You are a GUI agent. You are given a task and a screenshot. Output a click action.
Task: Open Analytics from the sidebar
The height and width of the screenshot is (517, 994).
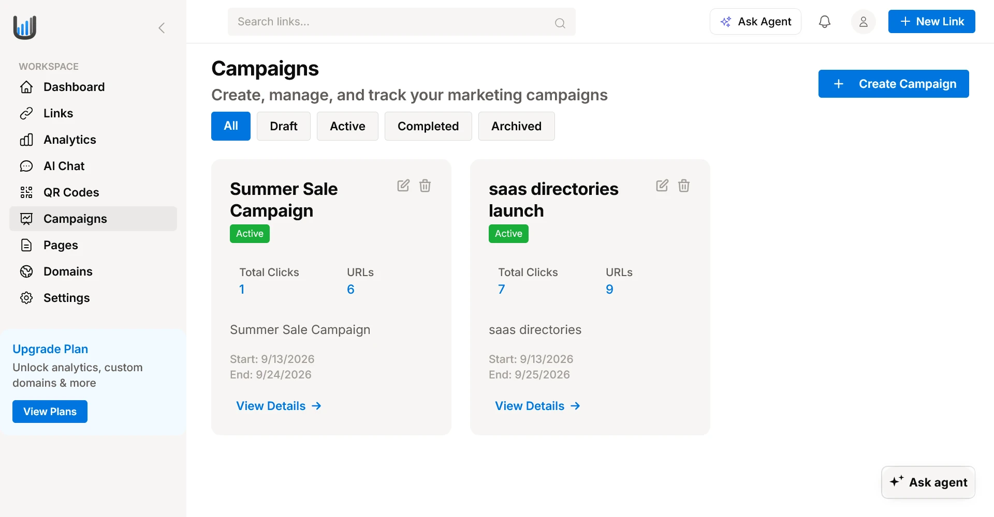point(93,140)
